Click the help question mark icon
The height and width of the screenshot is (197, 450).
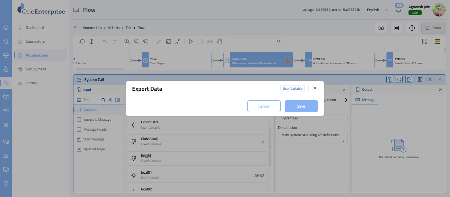412,28
